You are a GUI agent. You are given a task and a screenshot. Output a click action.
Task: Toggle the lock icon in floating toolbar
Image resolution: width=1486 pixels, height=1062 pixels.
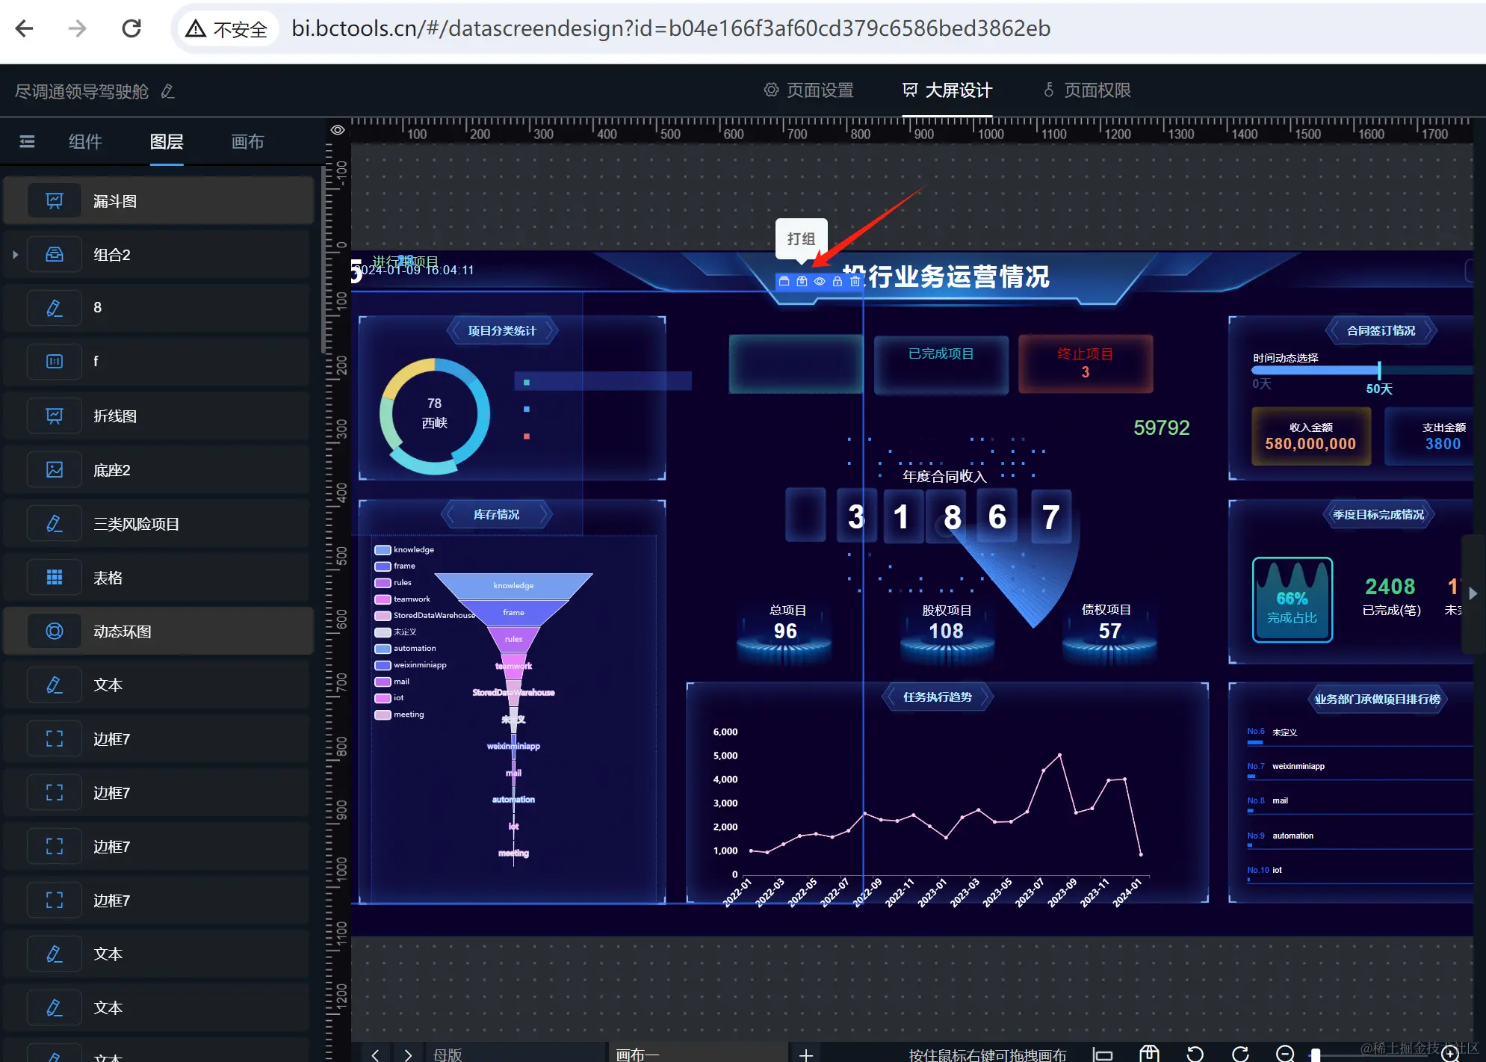[837, 282]
